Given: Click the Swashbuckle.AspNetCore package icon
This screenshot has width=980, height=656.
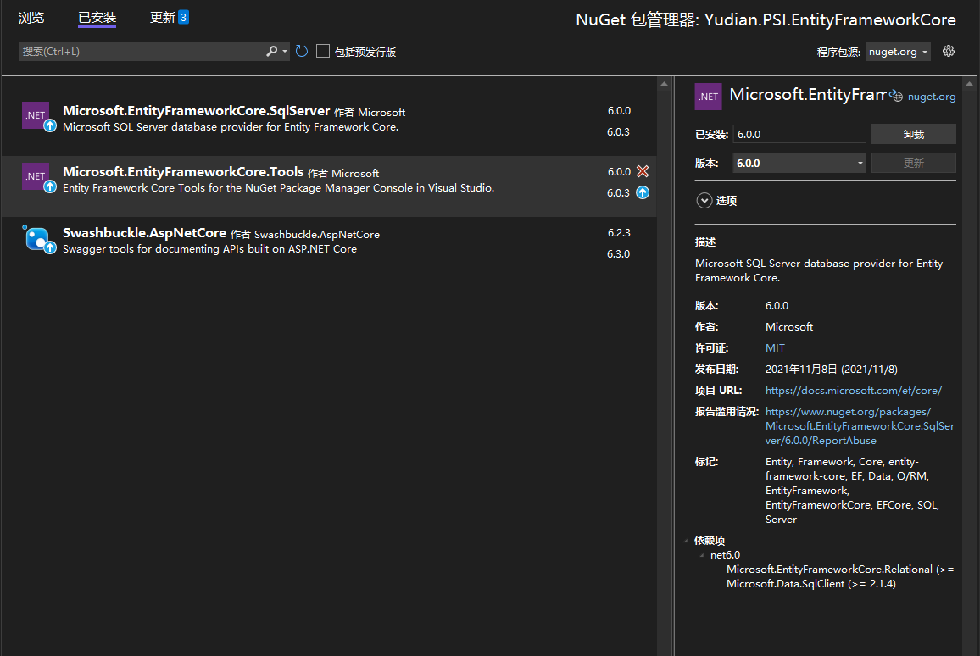Looking at the screenshot, I should tap(34, 239).
